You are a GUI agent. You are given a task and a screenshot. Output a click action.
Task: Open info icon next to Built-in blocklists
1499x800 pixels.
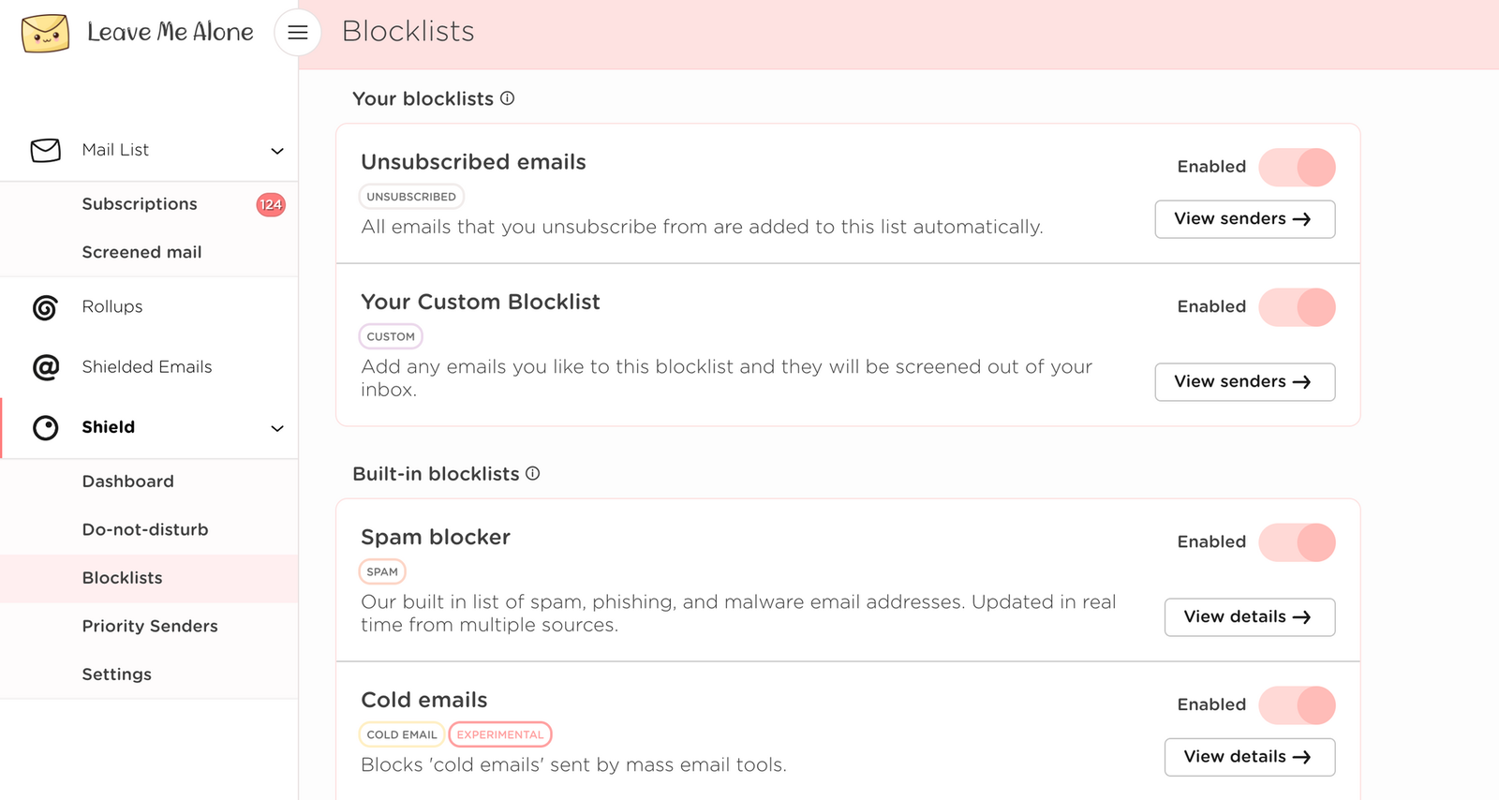[532, 474]
